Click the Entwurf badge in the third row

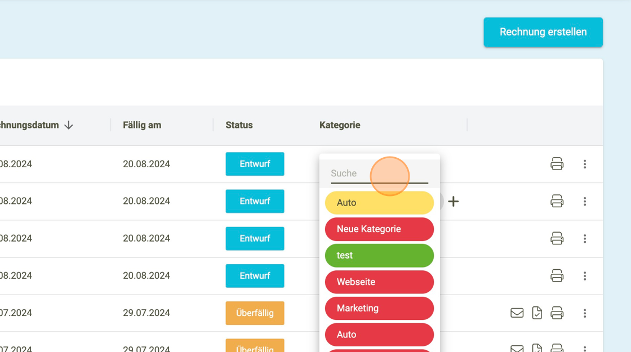255,239
